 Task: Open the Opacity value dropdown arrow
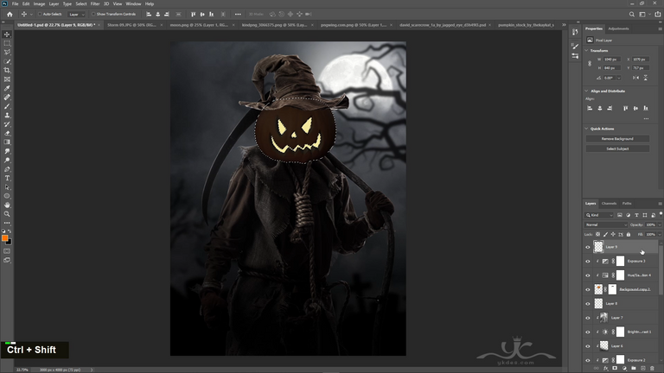click(660, 224)
